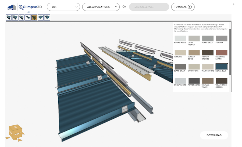Choose the last panel thumbnail in the strip
Viewport: 242px width, 147px height.
click(x=47, y=18)
